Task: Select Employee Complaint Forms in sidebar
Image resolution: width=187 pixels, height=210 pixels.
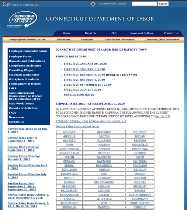Action: (x=28, y=51)
